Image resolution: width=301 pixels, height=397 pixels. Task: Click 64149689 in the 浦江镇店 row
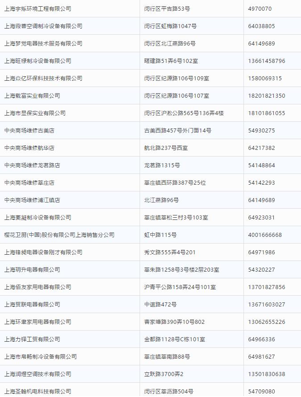[x=261, y=200]
